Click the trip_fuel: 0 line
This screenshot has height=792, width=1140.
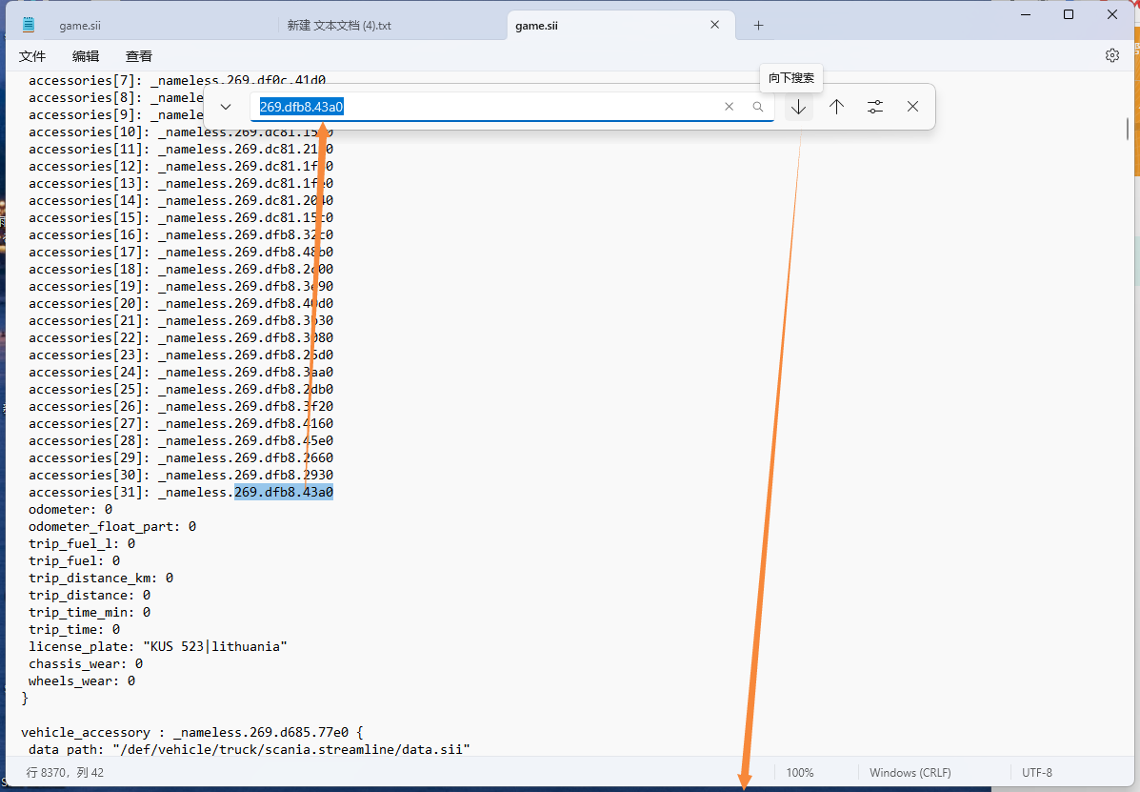click(74, 560)
